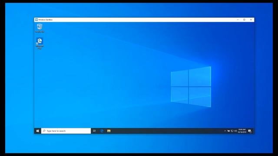Maximize the Windows Sandbox window
The width and height of the screenshot is (278, 156).
point(244,19)
